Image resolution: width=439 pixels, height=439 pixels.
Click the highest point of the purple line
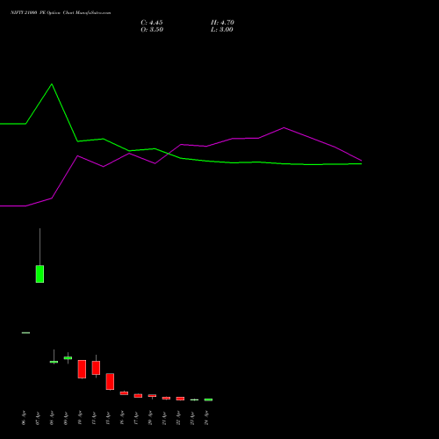click(284, 127)
